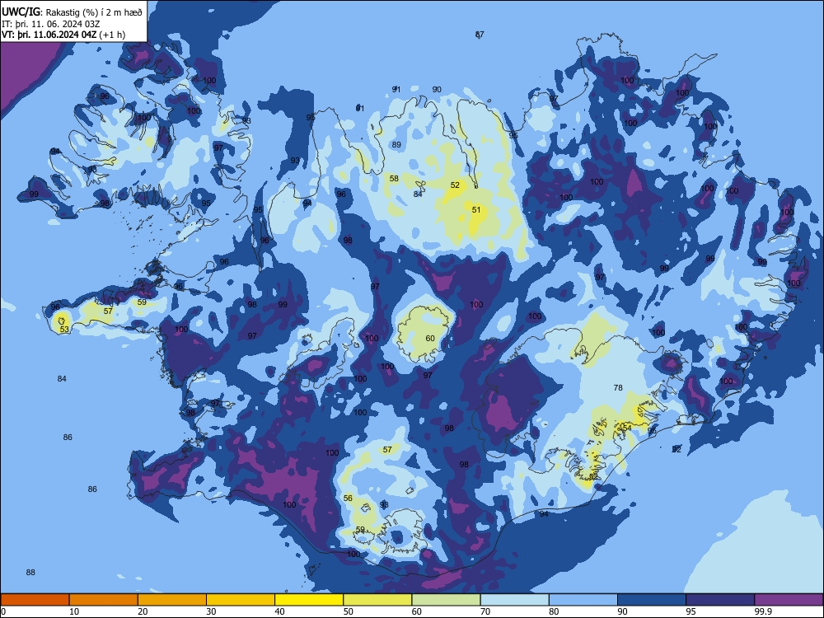Click the legend label '30'
The image size is (824, 618).
(x=211, y=611)
